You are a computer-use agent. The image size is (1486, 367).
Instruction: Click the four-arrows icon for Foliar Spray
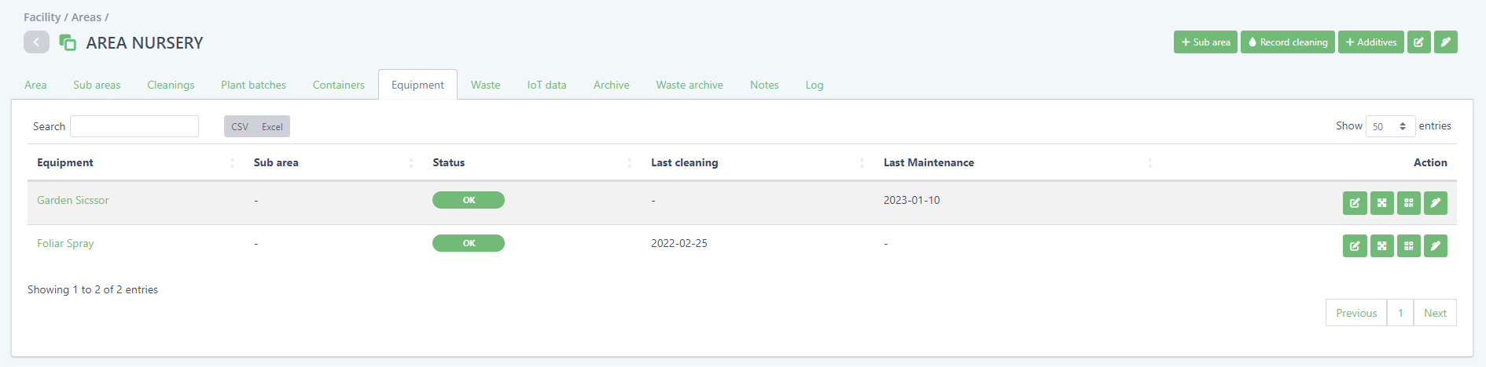coord(1381,246)
